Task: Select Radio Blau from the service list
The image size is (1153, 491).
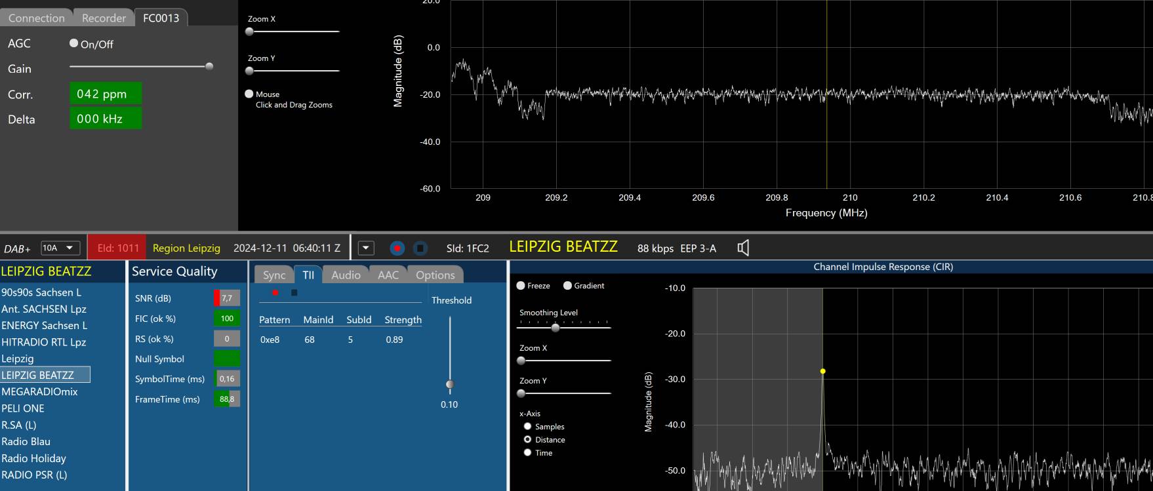Action: coord(26,441)
